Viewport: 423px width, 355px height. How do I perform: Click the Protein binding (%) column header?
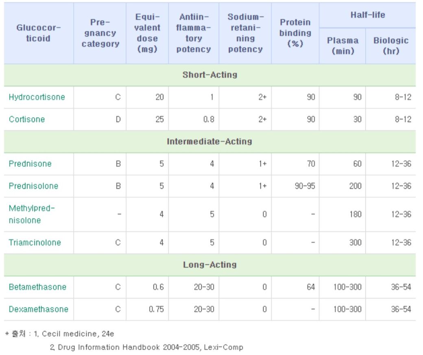click(295, 33)
